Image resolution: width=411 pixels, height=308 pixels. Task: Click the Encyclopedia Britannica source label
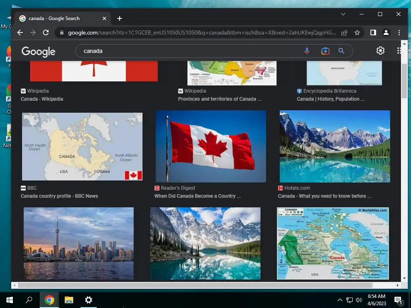click(330, 91)
